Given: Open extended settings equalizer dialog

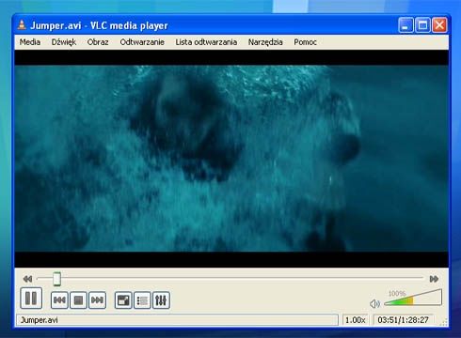Looking at the screenshot, I should [161, 300].
